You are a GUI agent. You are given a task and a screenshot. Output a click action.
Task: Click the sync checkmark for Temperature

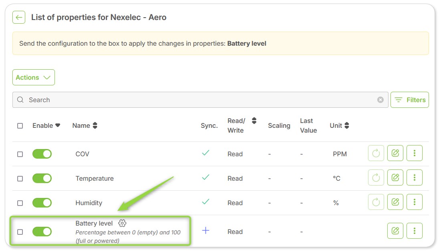205,177
